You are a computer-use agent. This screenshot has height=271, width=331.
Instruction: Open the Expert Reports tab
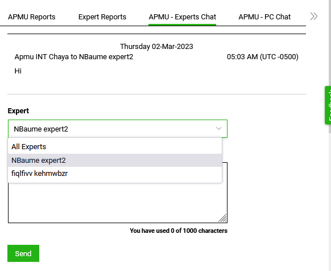(102, 17)
